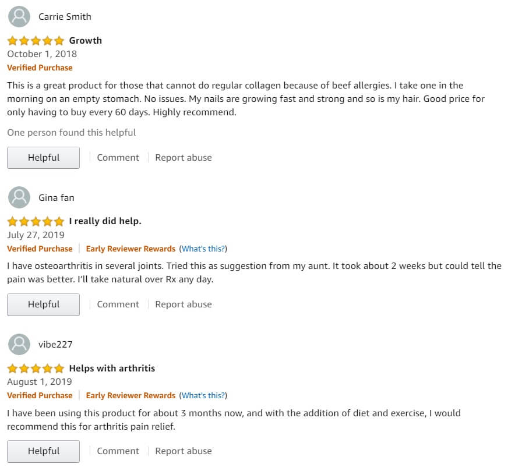The image size is (515, 471).
Task: Mark Gina fan's review as Helpful
Action: (x=43, y=304)
